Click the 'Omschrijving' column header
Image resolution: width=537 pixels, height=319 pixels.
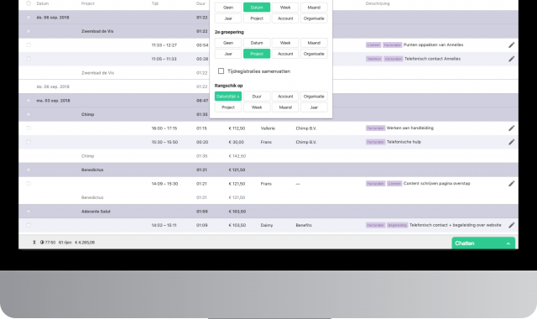[378, 3]
